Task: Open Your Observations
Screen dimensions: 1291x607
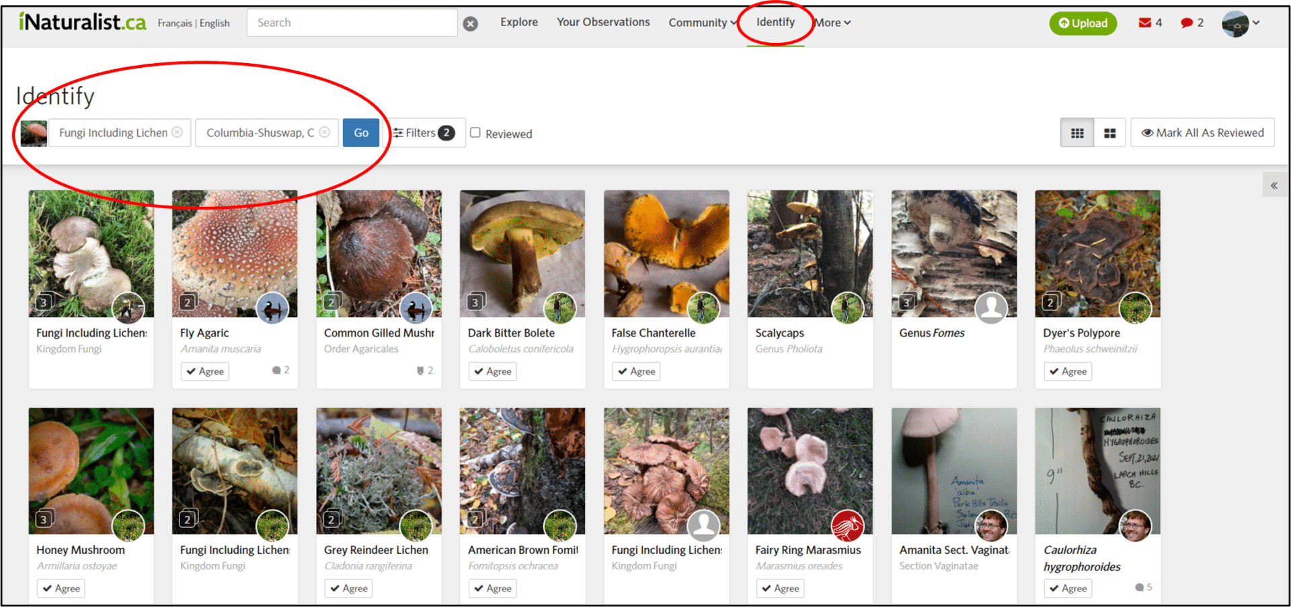Action: tap(603, 22)
